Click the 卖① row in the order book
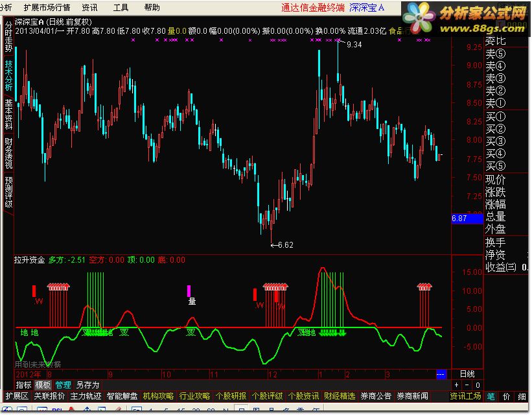Screen dimensions: 532x415 (495, 102)
